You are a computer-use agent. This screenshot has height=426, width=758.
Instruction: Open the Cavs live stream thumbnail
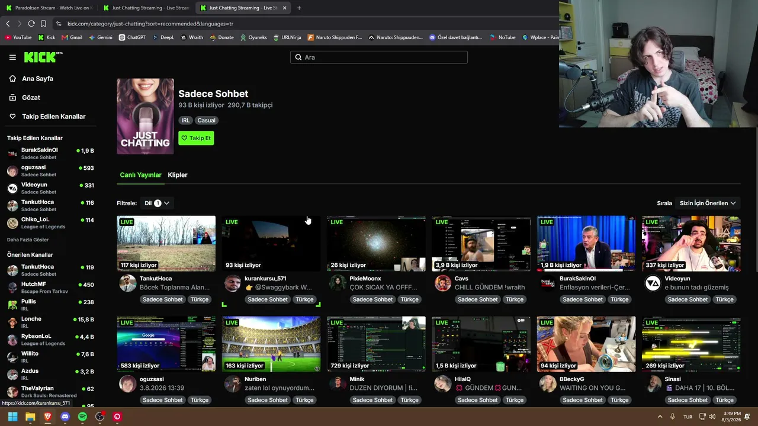[481, 243]
